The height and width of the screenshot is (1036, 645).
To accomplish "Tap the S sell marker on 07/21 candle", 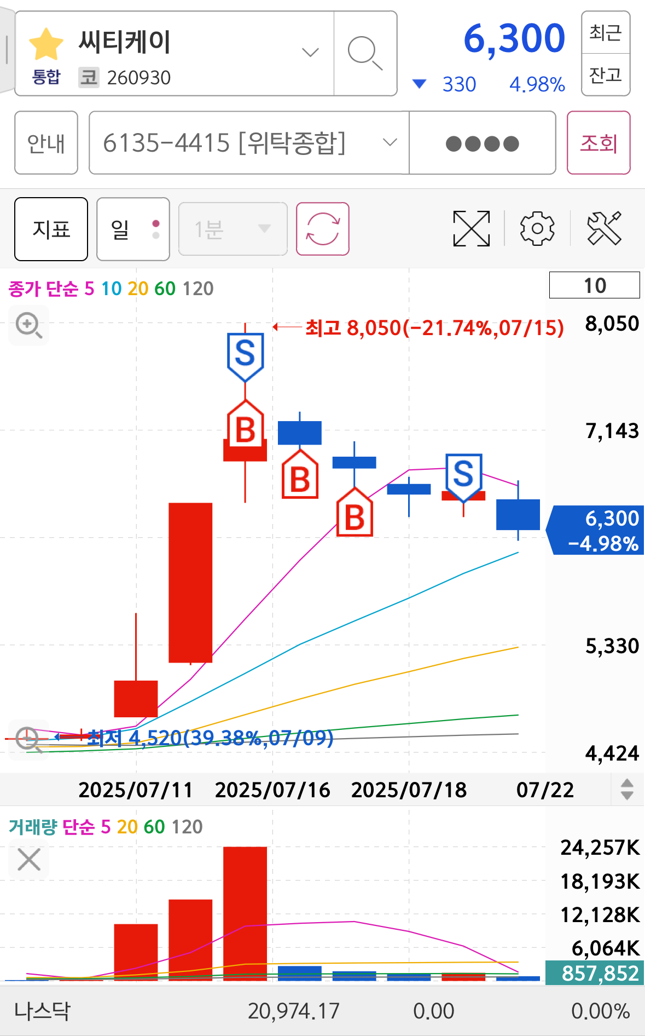I will (463, 477).
